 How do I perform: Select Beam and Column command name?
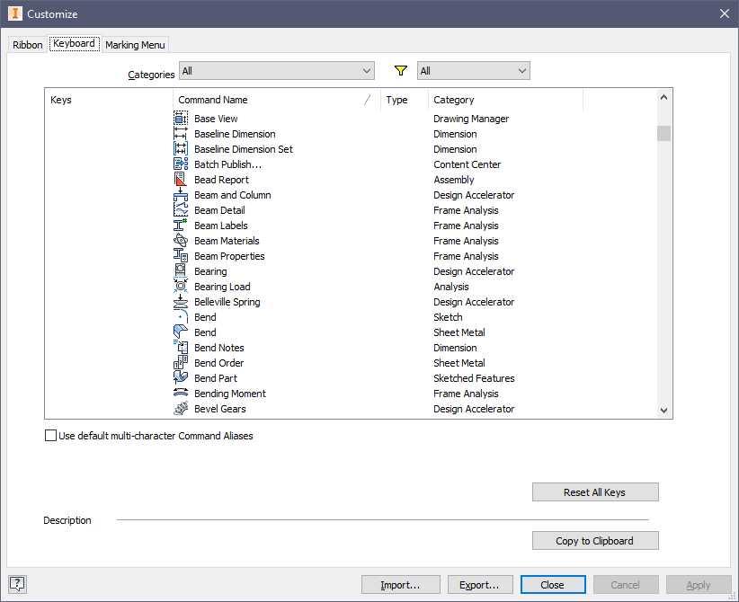(x=232, y=195)
